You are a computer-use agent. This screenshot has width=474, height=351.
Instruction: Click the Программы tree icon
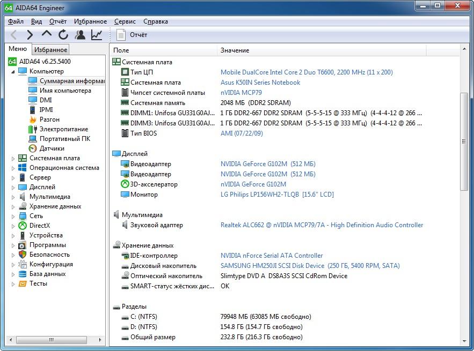(23, 245)
